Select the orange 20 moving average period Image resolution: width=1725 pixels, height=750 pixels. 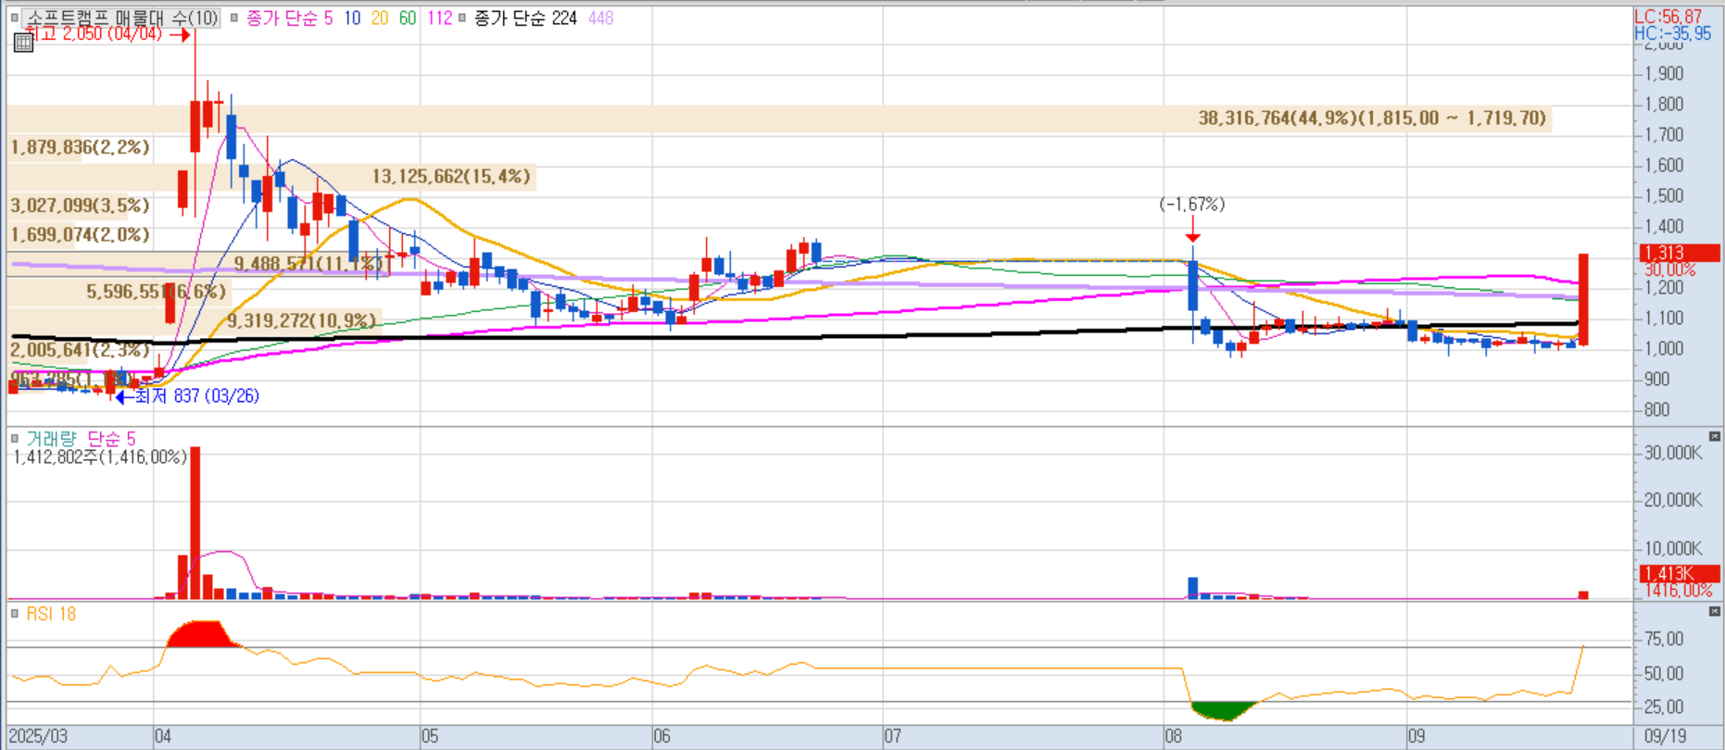[380, 18]
